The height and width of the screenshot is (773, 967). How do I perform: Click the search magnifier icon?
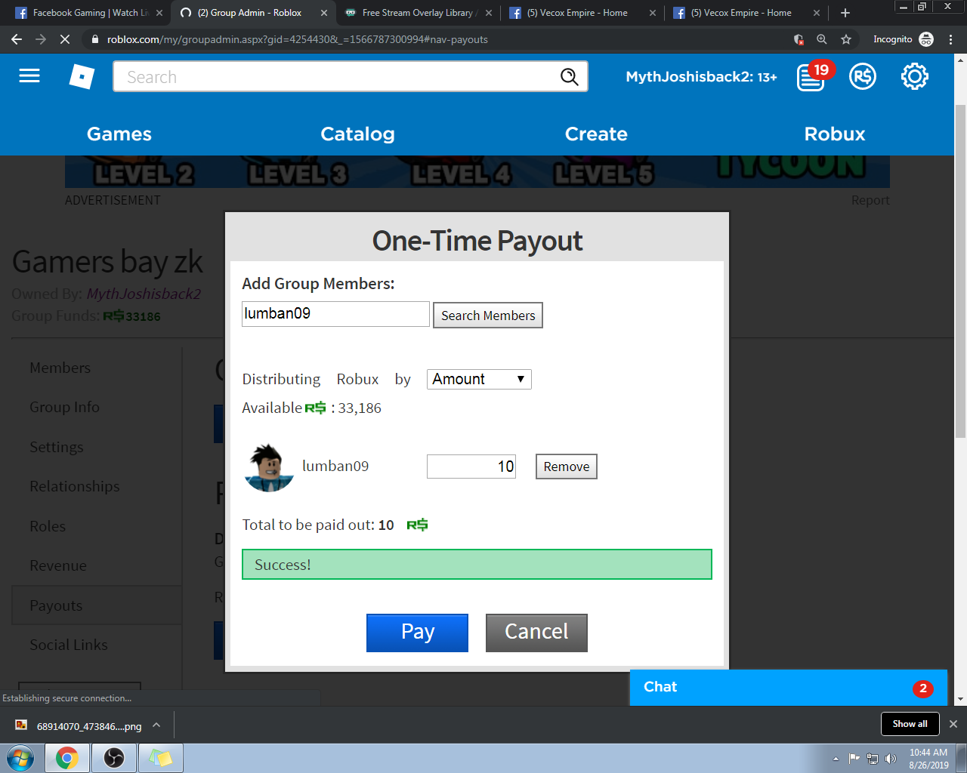(569, 76)
